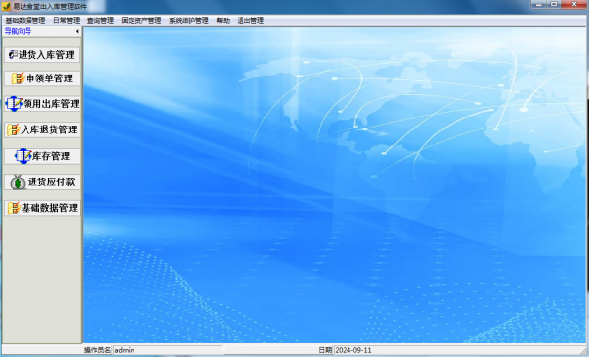The width and height of the screenshot is (589, 357).
Task: Open the 查询管理 menu
Action: [x=100, y=21]
